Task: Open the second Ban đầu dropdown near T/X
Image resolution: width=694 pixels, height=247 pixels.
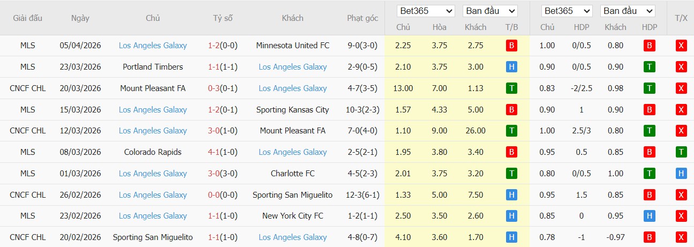Action: coord(628,11)
